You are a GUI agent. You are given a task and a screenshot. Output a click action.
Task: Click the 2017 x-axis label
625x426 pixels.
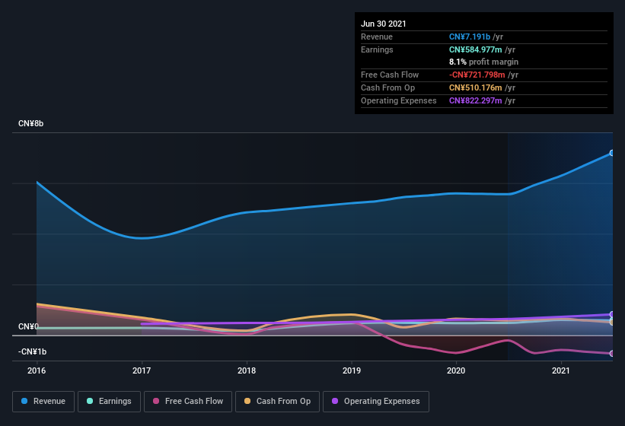(142, 370)
